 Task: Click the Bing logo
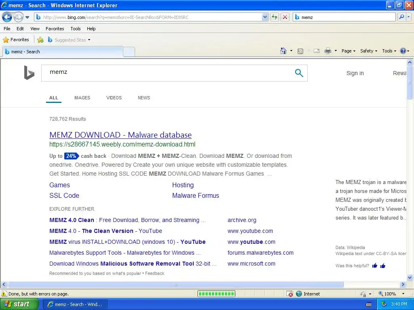[x=29, y=73]
